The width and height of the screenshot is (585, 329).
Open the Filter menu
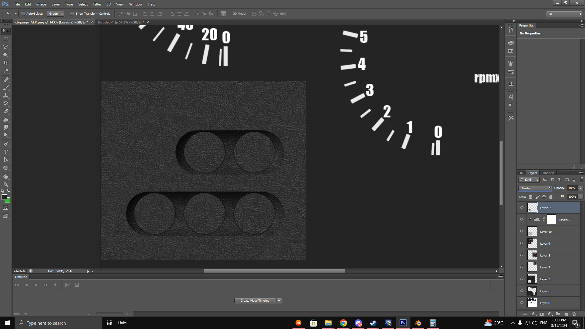tap(97, 4)
